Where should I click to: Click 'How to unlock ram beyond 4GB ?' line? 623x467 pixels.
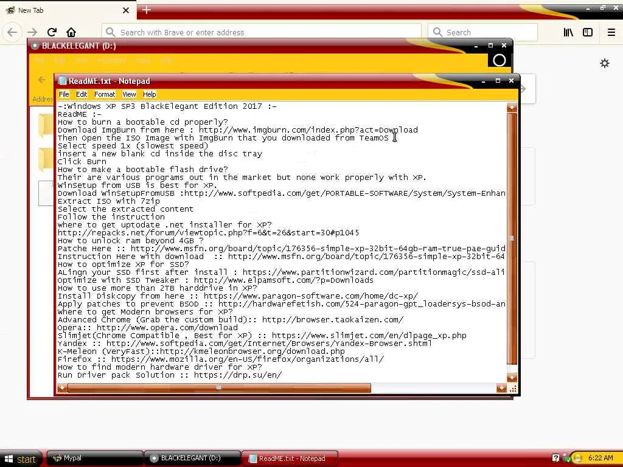130,241
